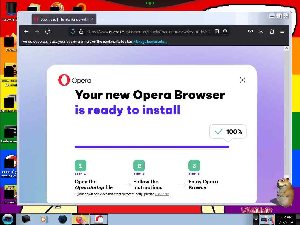This screenshot has width=300, height=225.
Task: Open the Pocket save icon
Action: click(x=250, y=31)
